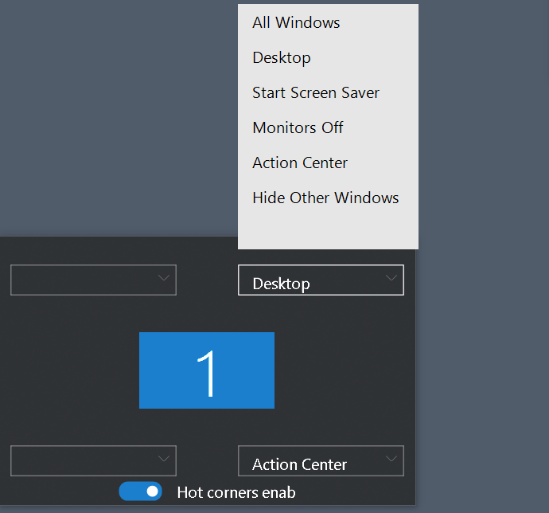Click chevron of bottom-left empty combo box
549x513 pixels.
pyautogui.click(x=164, y=459)
